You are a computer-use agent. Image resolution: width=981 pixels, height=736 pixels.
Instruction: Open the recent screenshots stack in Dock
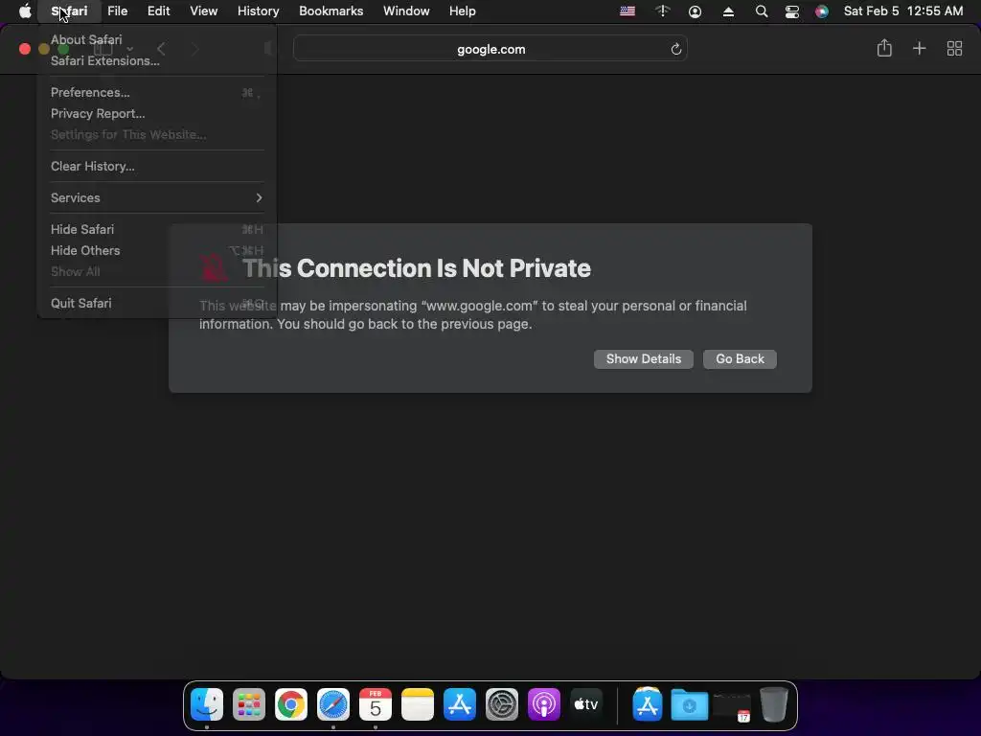[x=732, y=706]
